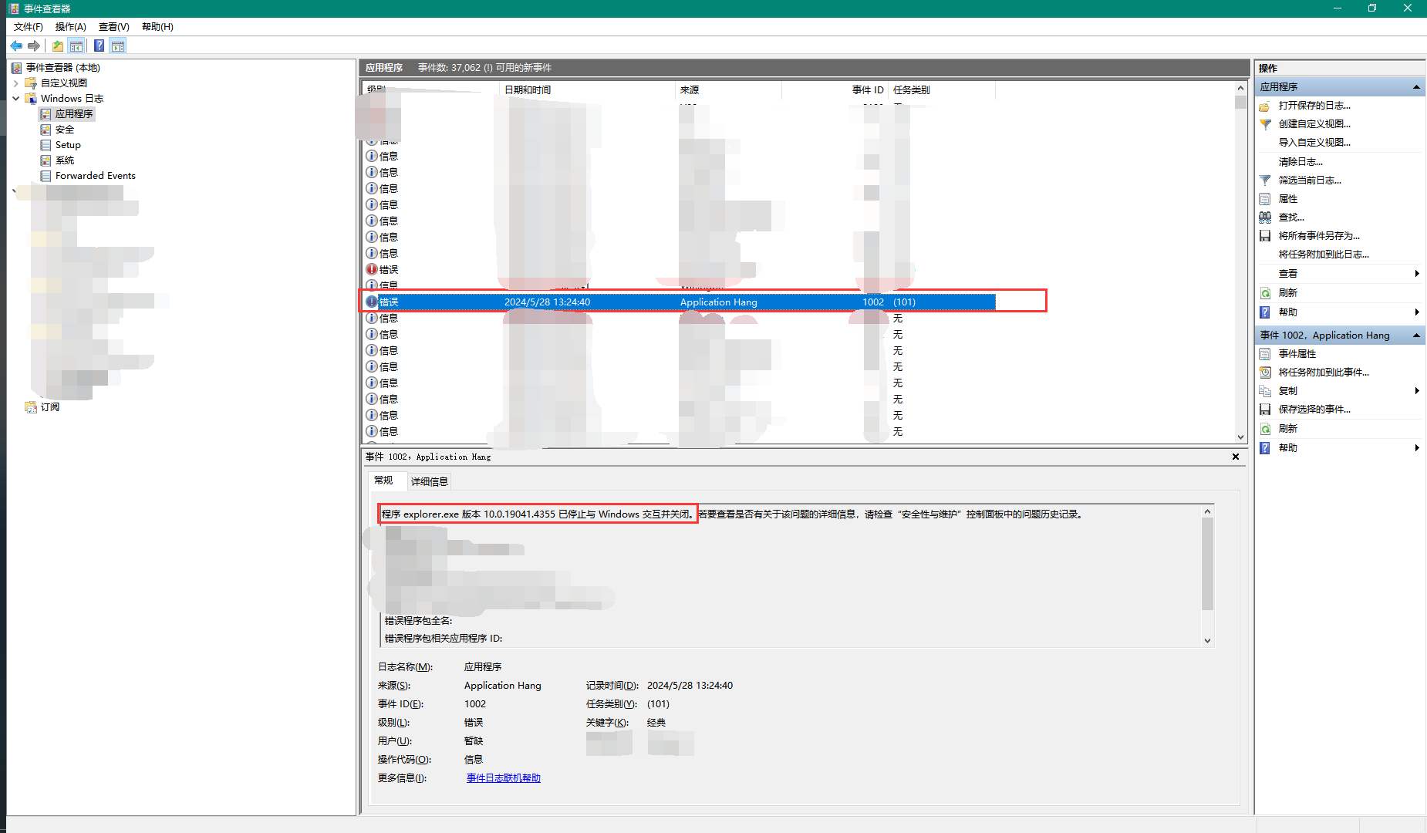
Task: Click the Event Properties icon (事件属性)
Action: click(1265, 354)
